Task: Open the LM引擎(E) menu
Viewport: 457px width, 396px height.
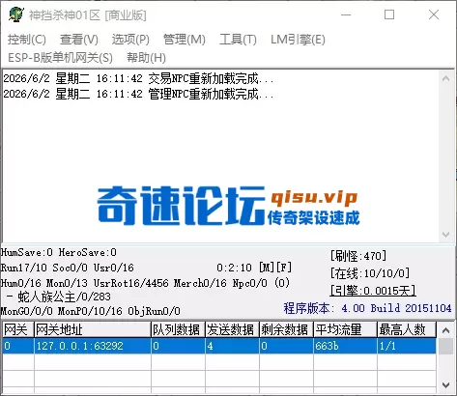Action: pos(298,40)
